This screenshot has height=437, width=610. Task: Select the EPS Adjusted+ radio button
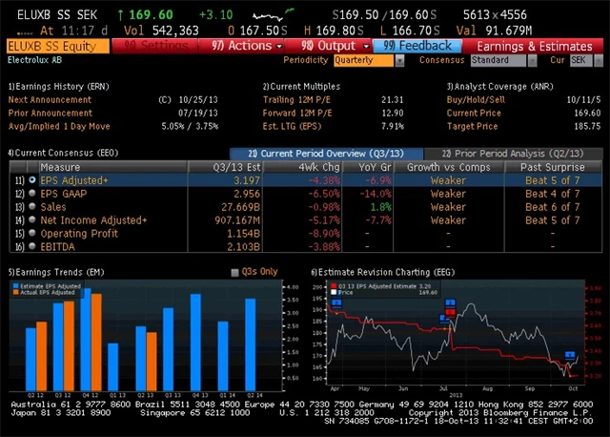pos(32,180)
